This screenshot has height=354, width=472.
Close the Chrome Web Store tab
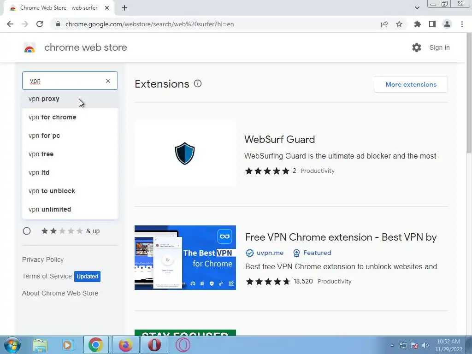coord(107,8)
